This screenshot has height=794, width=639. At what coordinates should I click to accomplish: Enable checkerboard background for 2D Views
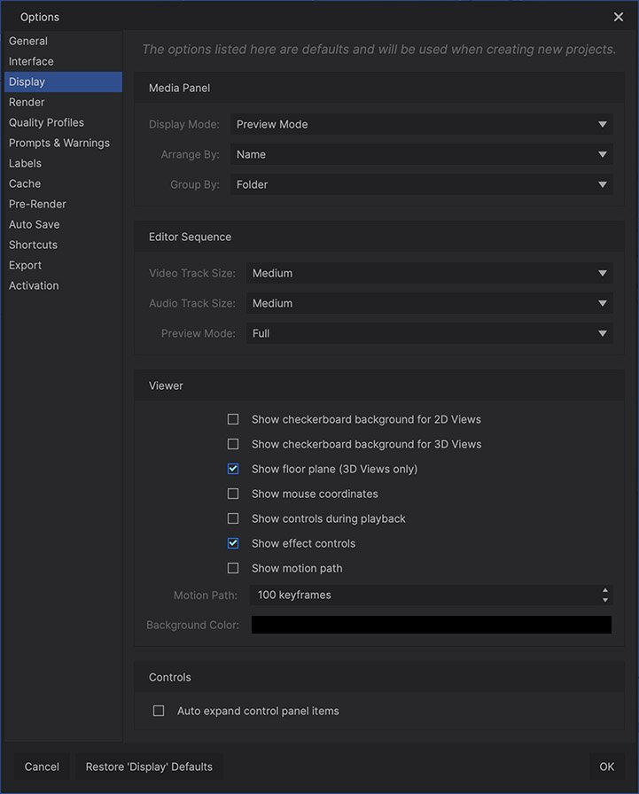click(233, 419)
